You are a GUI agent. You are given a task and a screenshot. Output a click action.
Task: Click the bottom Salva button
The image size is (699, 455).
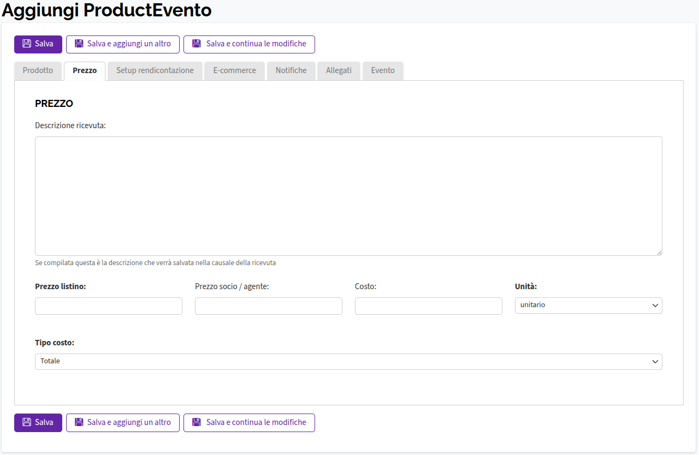click(38, 423)
